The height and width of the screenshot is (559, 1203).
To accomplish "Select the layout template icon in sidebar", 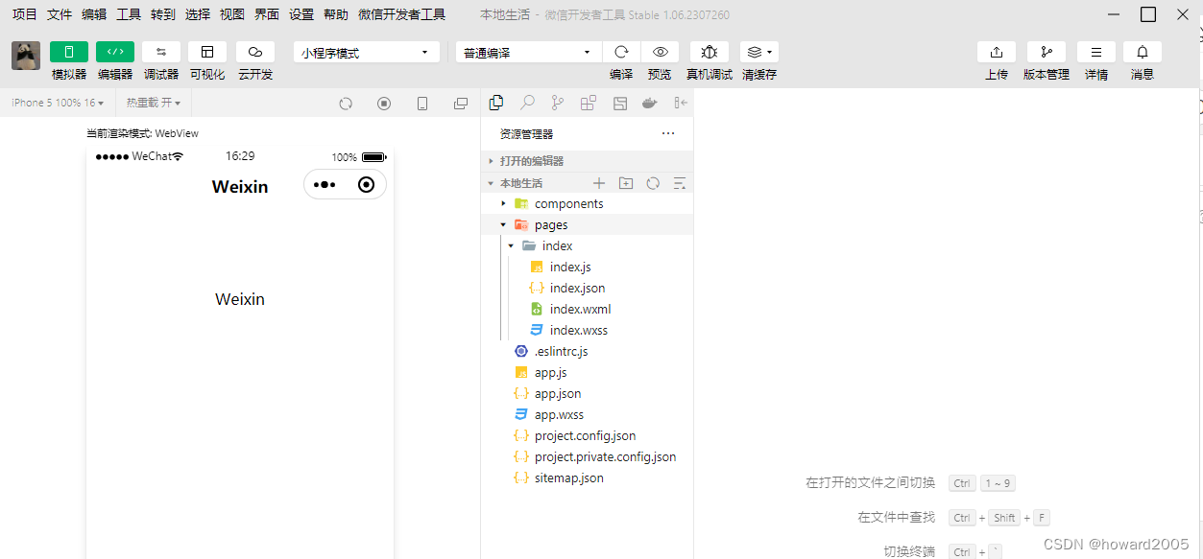I will coord(620,103).
